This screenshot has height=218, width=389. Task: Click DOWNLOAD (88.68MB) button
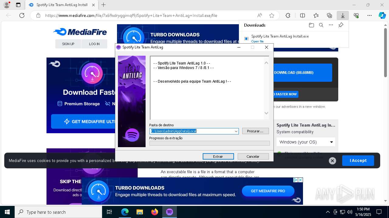click(x=302, y=73)
